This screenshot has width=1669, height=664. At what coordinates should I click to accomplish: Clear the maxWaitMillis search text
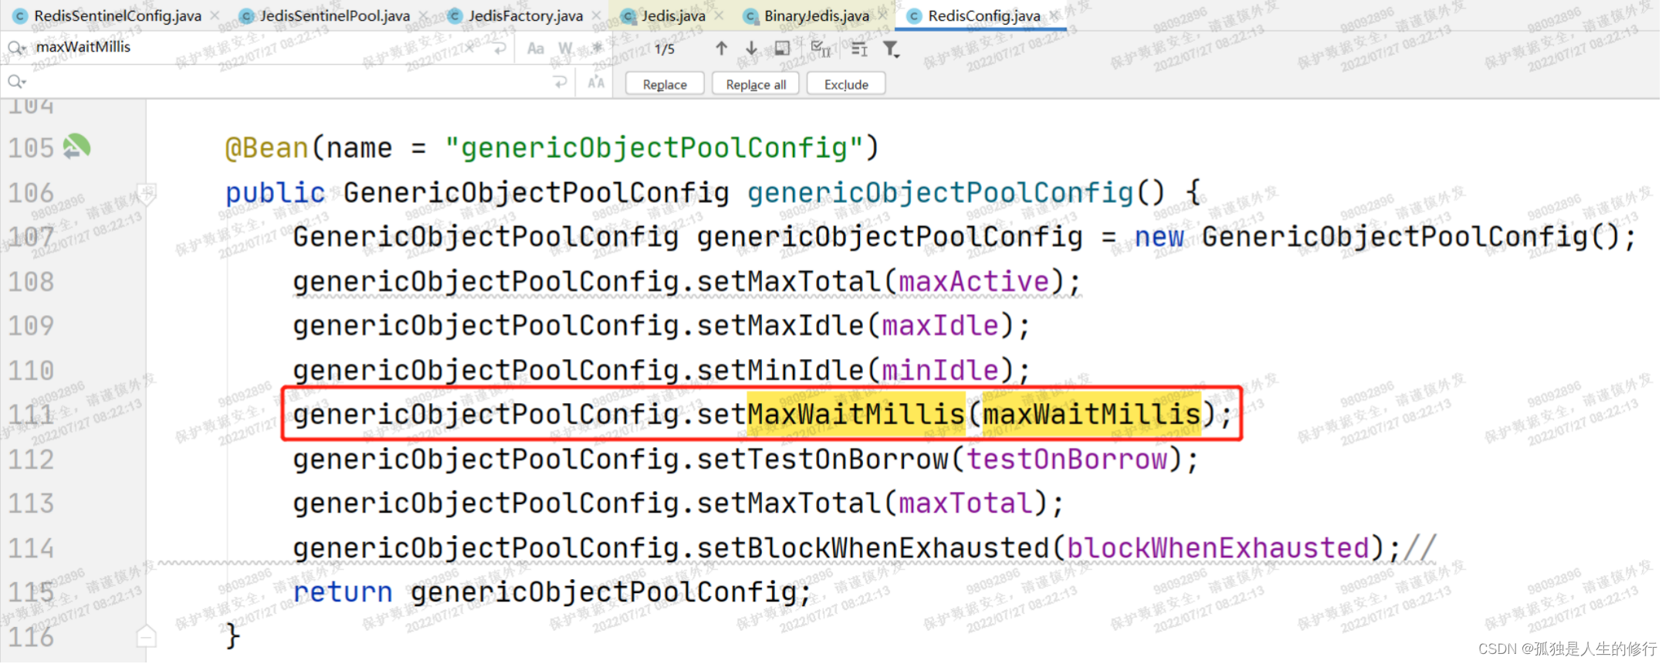pos(471,48)
